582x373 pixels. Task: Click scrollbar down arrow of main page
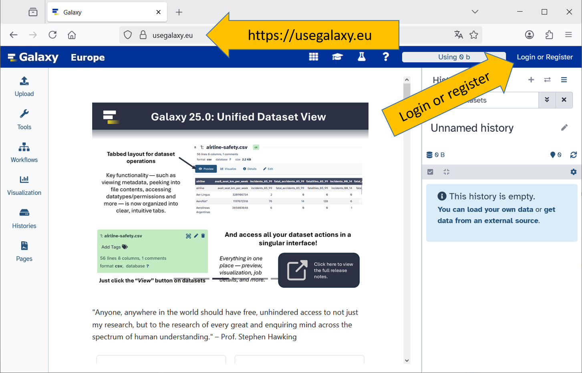pos(407,360)
